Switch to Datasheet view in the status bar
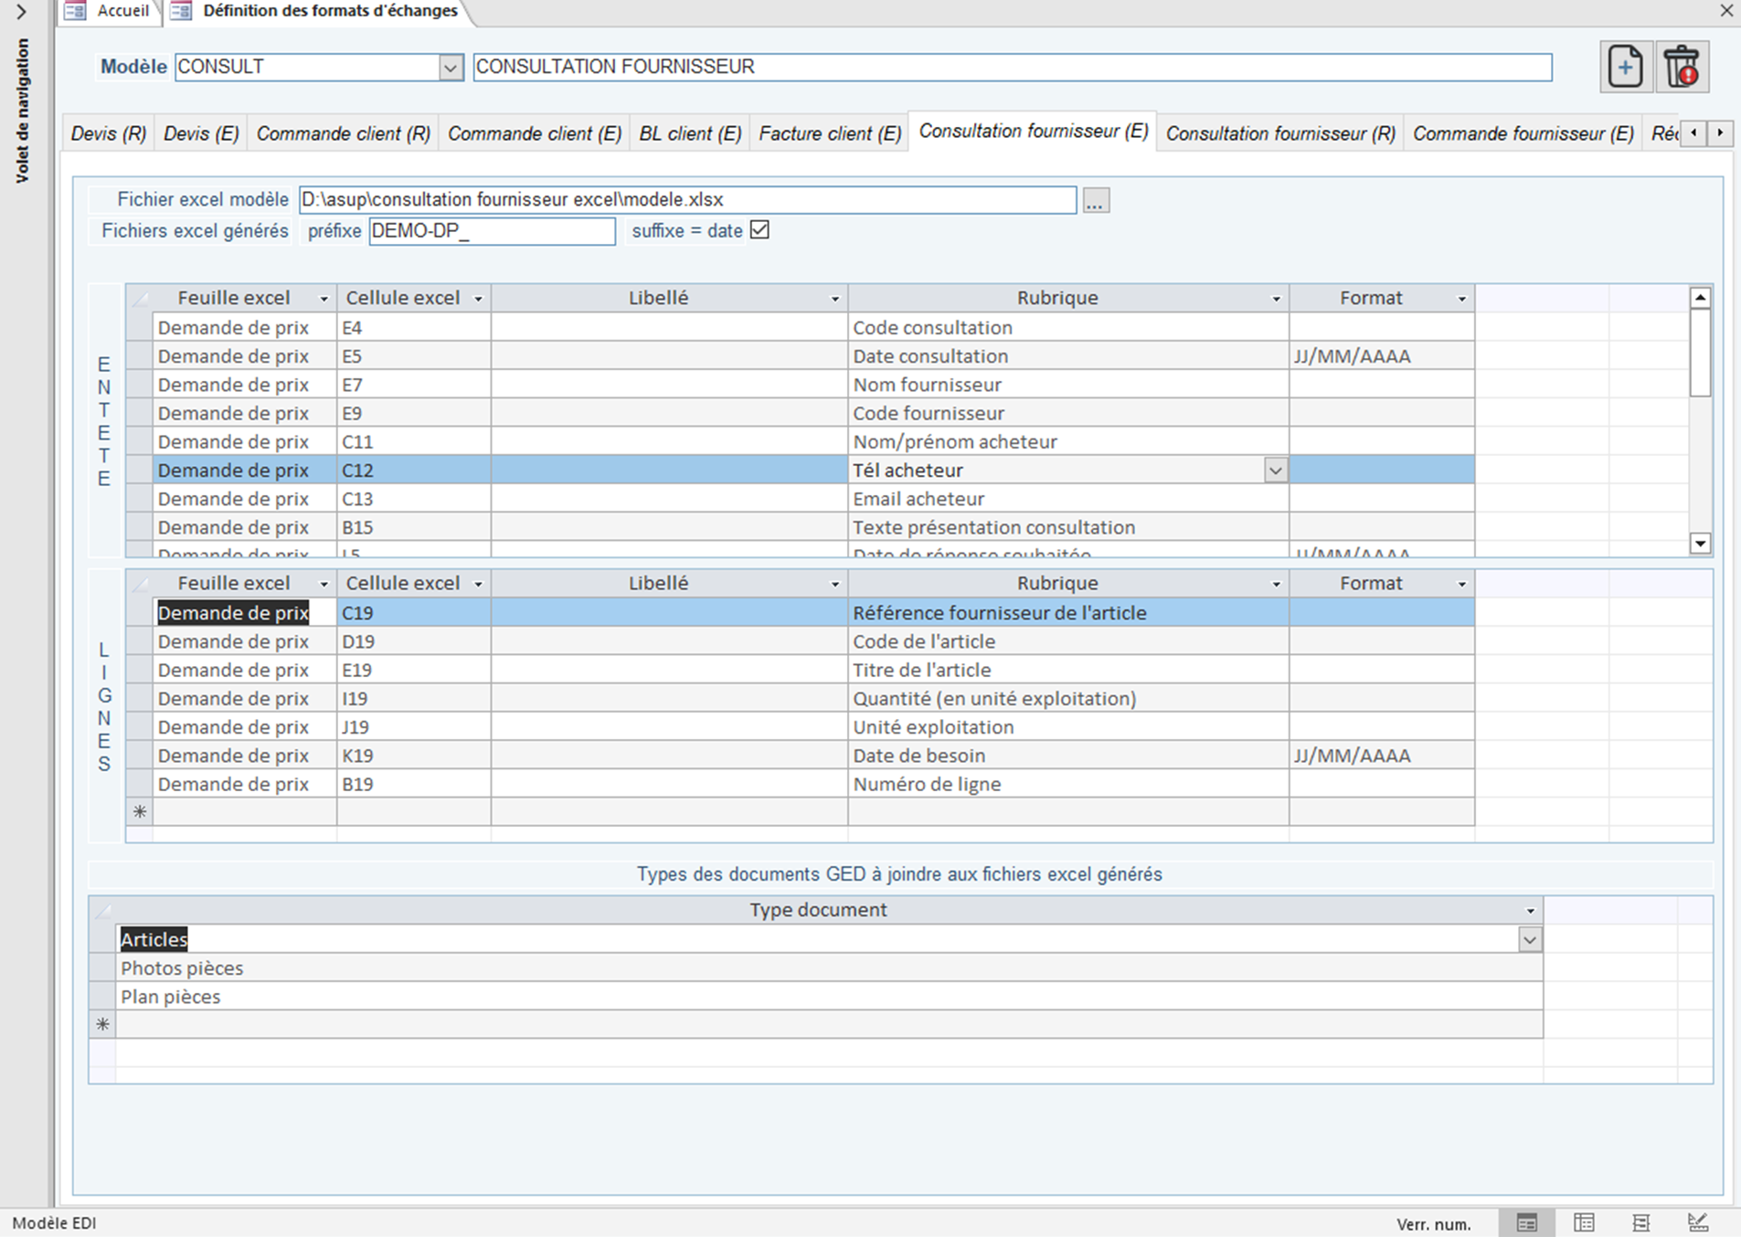 point(1582,1221)
